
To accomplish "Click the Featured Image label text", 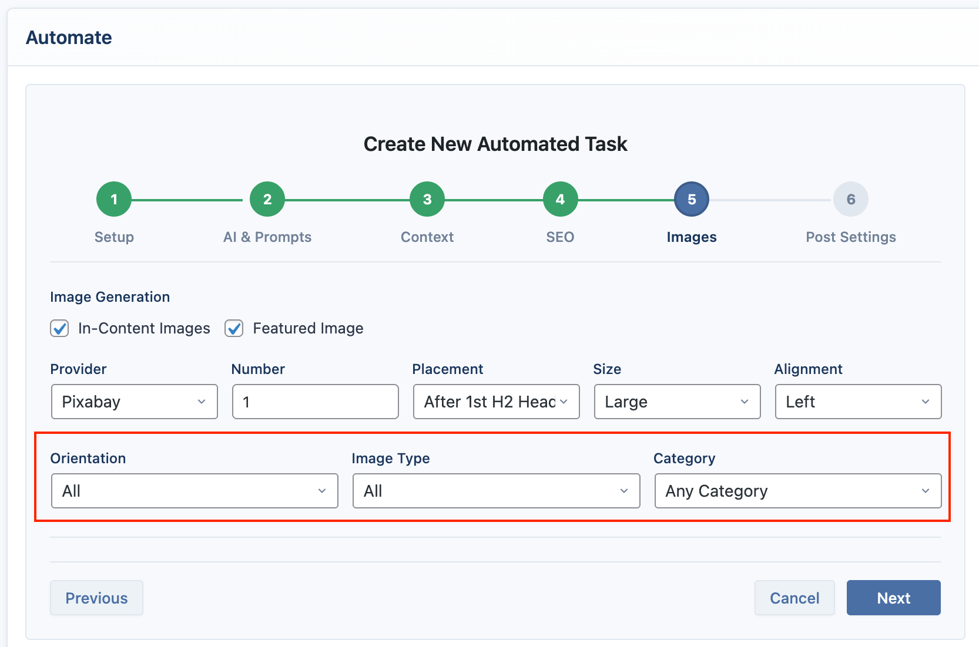I will 308,328.
